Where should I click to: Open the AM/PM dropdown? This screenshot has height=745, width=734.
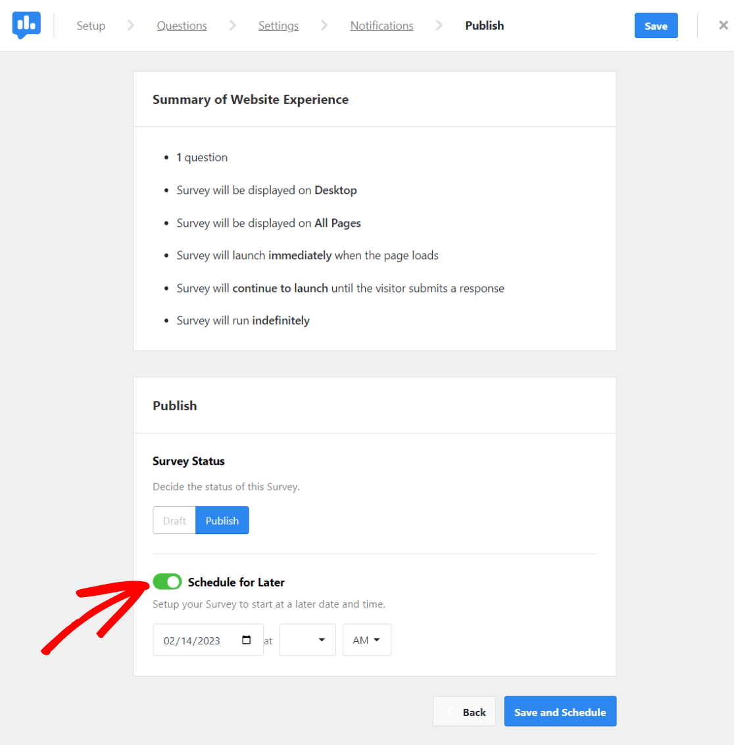[366, 640]
